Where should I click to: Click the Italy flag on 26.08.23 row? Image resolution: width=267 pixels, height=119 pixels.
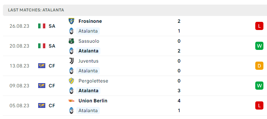coord(42,26)
